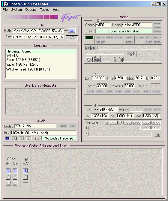Toggle the NTSC indicator
This screenshot has height=201, width=168.
156,91
